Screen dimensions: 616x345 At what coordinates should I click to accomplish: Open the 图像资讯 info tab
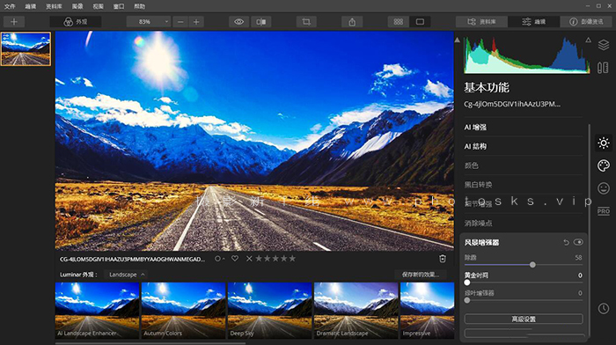(x=586, y=22)
